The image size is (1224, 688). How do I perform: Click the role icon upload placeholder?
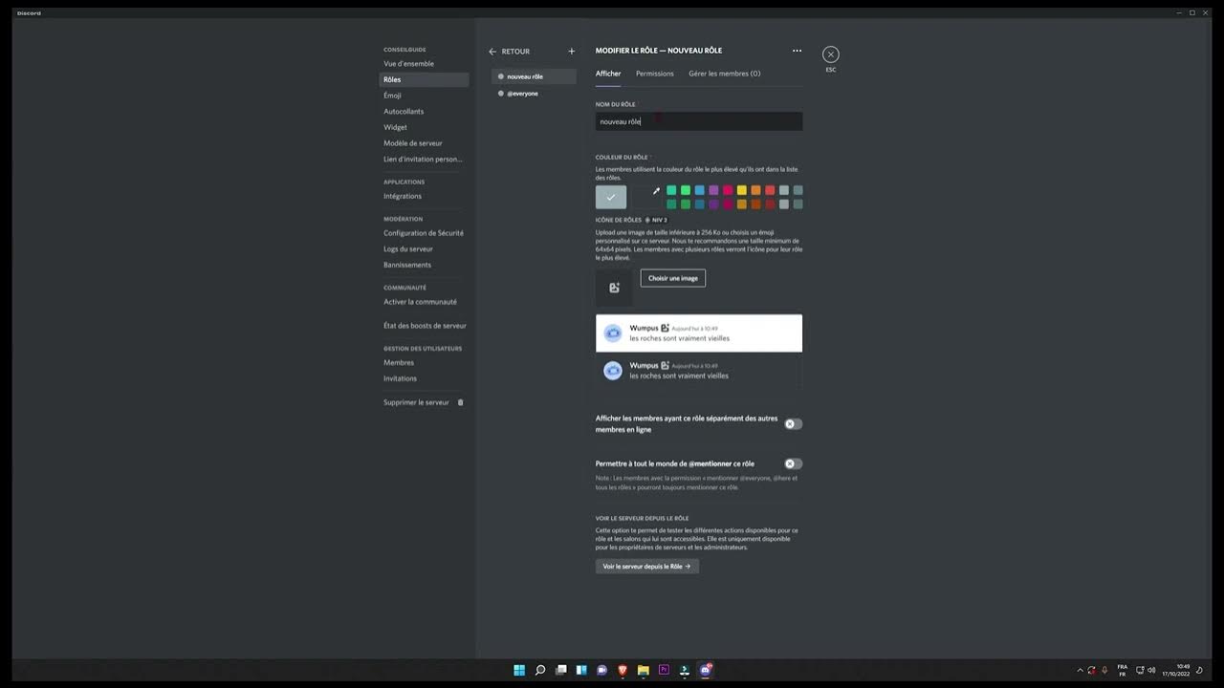click(614, 288)
